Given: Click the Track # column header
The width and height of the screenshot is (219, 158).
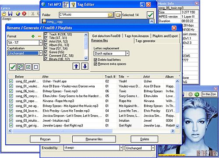Looking at the screenshot, I should (x=110, y=77).
